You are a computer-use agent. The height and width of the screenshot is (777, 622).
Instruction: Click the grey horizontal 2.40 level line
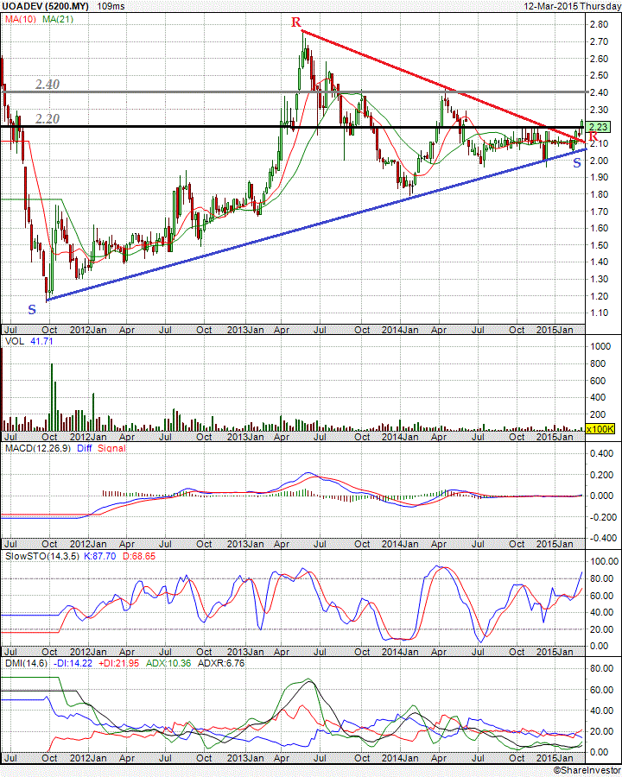293,92
